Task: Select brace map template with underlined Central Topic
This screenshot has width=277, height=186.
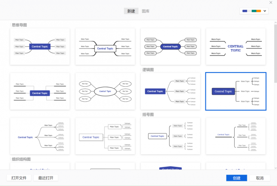Action: [236, 136]
